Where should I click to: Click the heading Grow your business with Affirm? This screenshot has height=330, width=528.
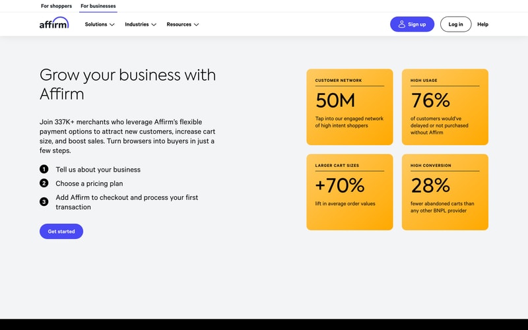pos(127,84)
